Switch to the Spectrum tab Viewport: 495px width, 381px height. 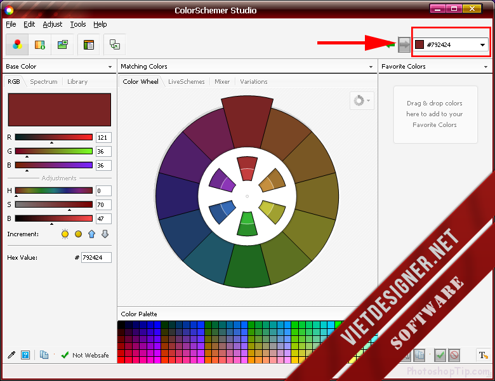(44, 81)
